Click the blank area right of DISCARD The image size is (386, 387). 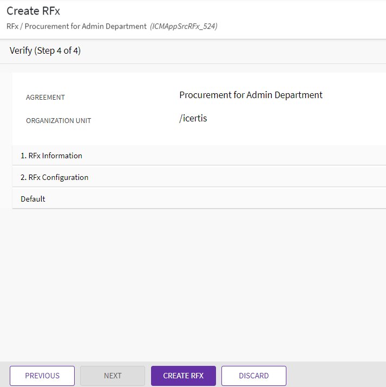[x=336, y=375]
